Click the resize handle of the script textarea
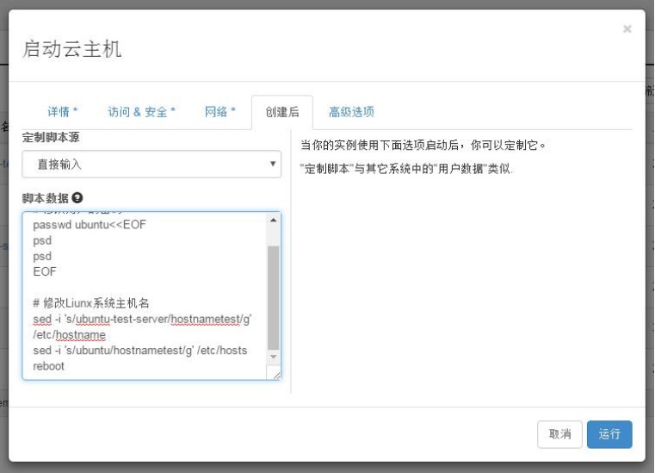Screen dimensions: 655x473 [275, 375]
